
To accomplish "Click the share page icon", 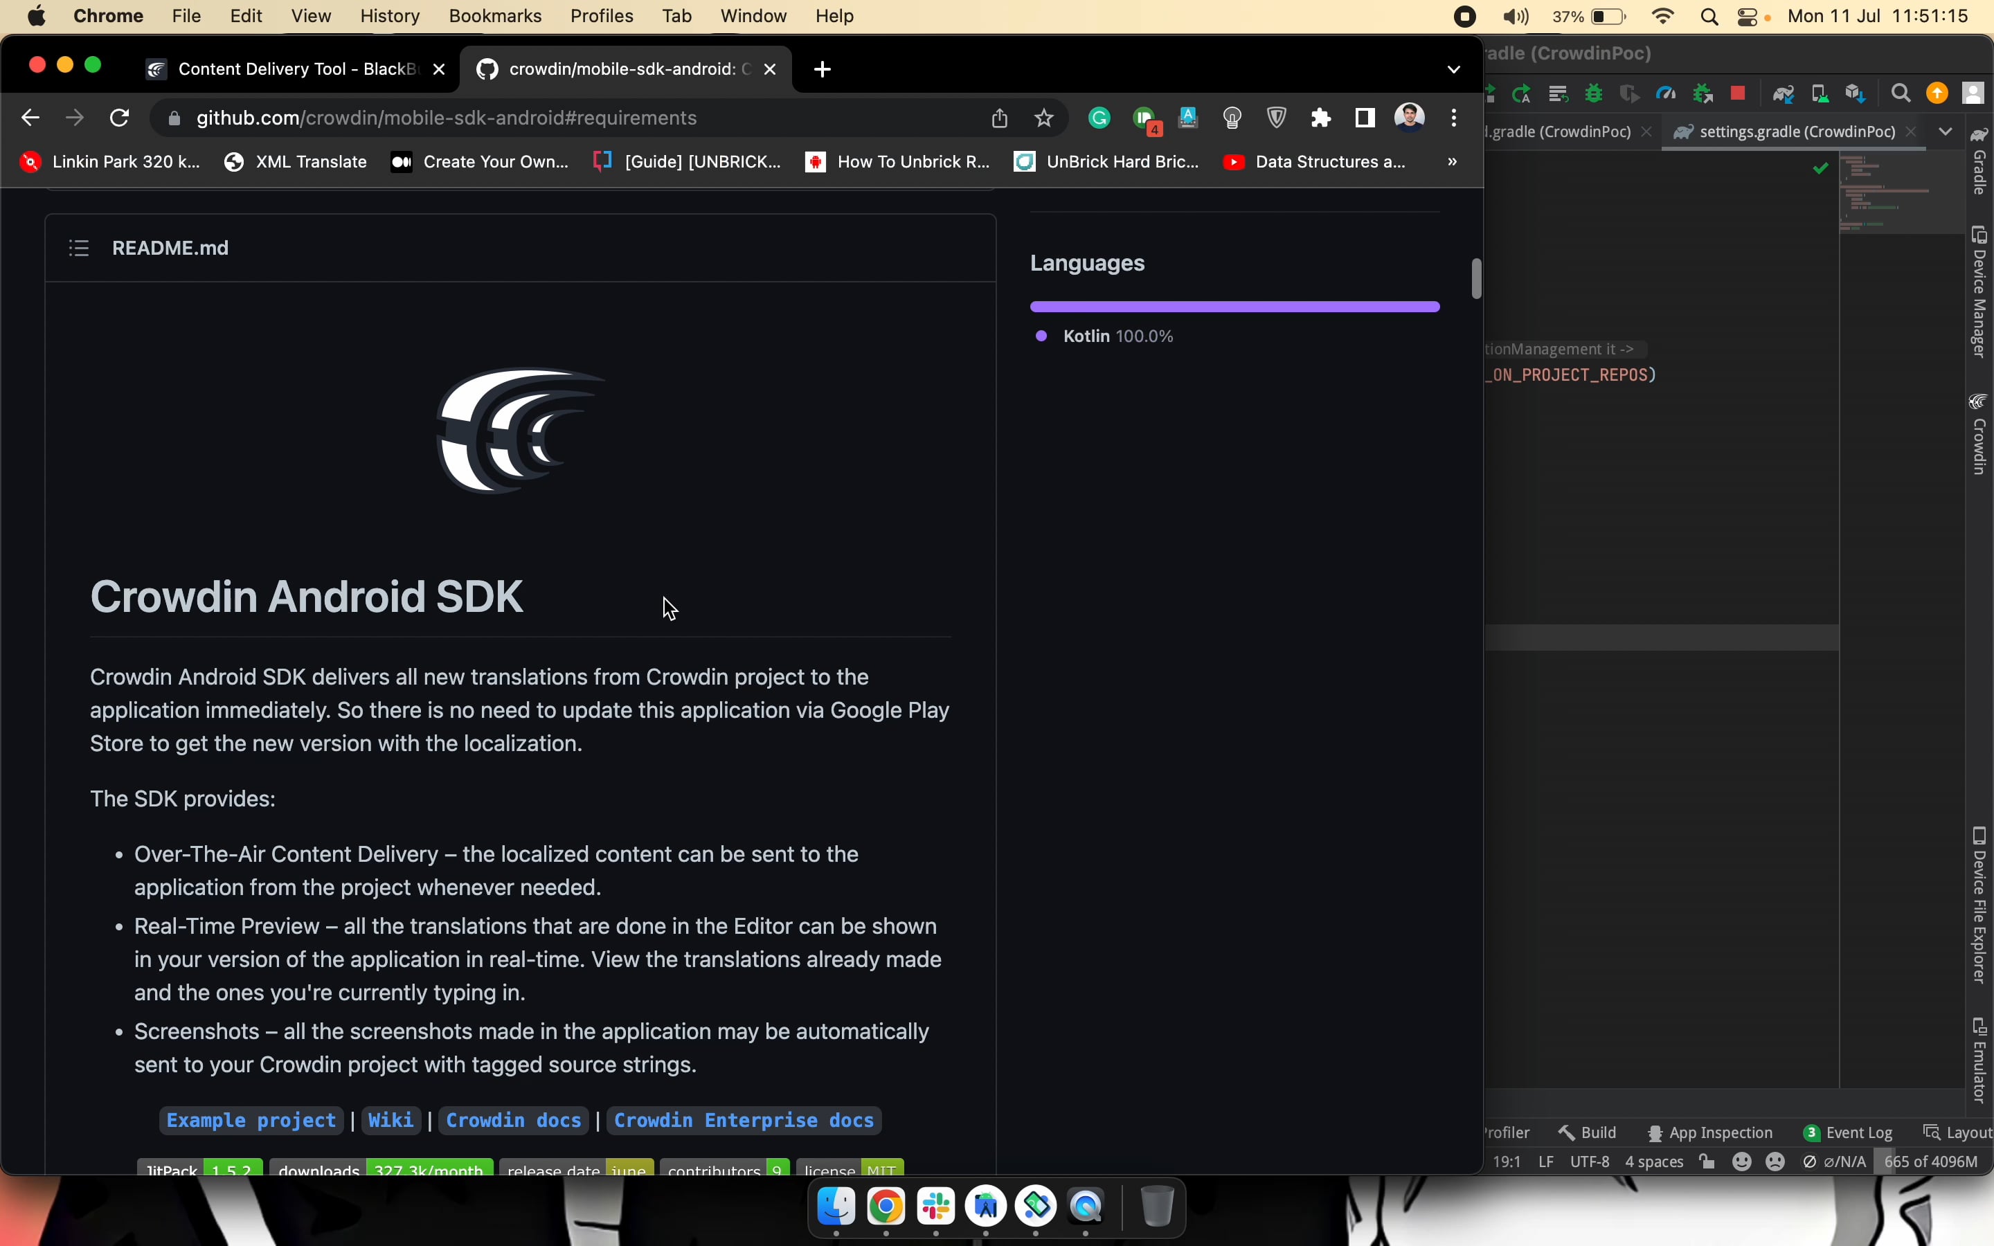I will 1000,118.
